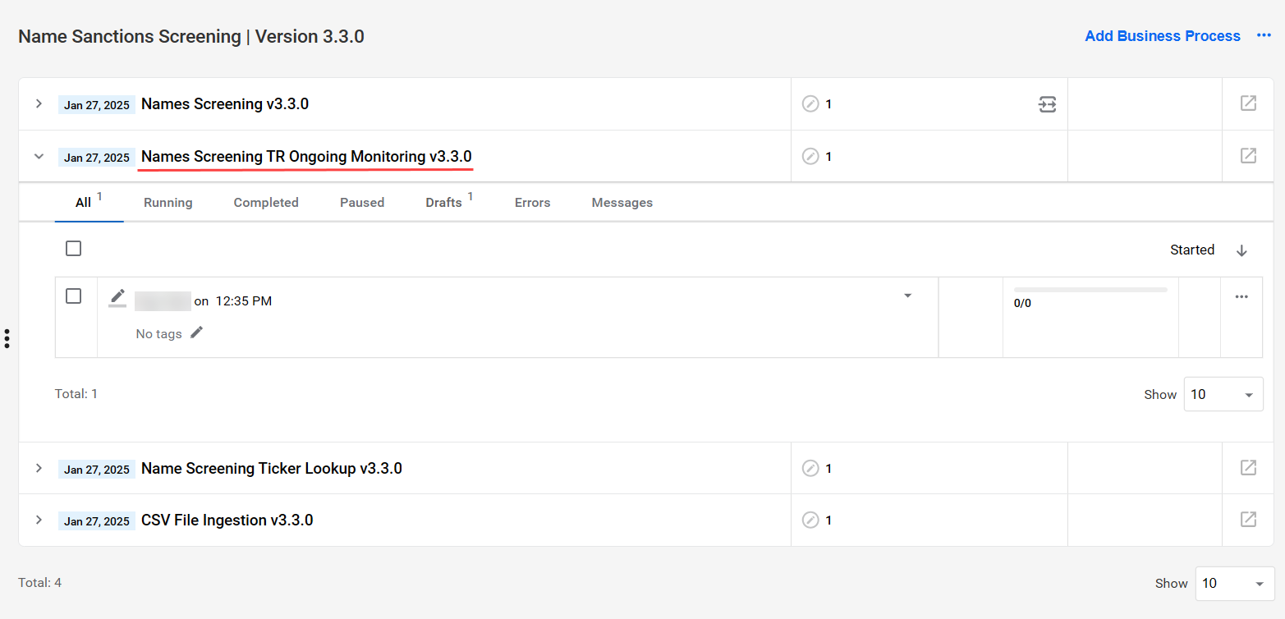Open CSV File Ingestion in new window

coord(1248,520)
